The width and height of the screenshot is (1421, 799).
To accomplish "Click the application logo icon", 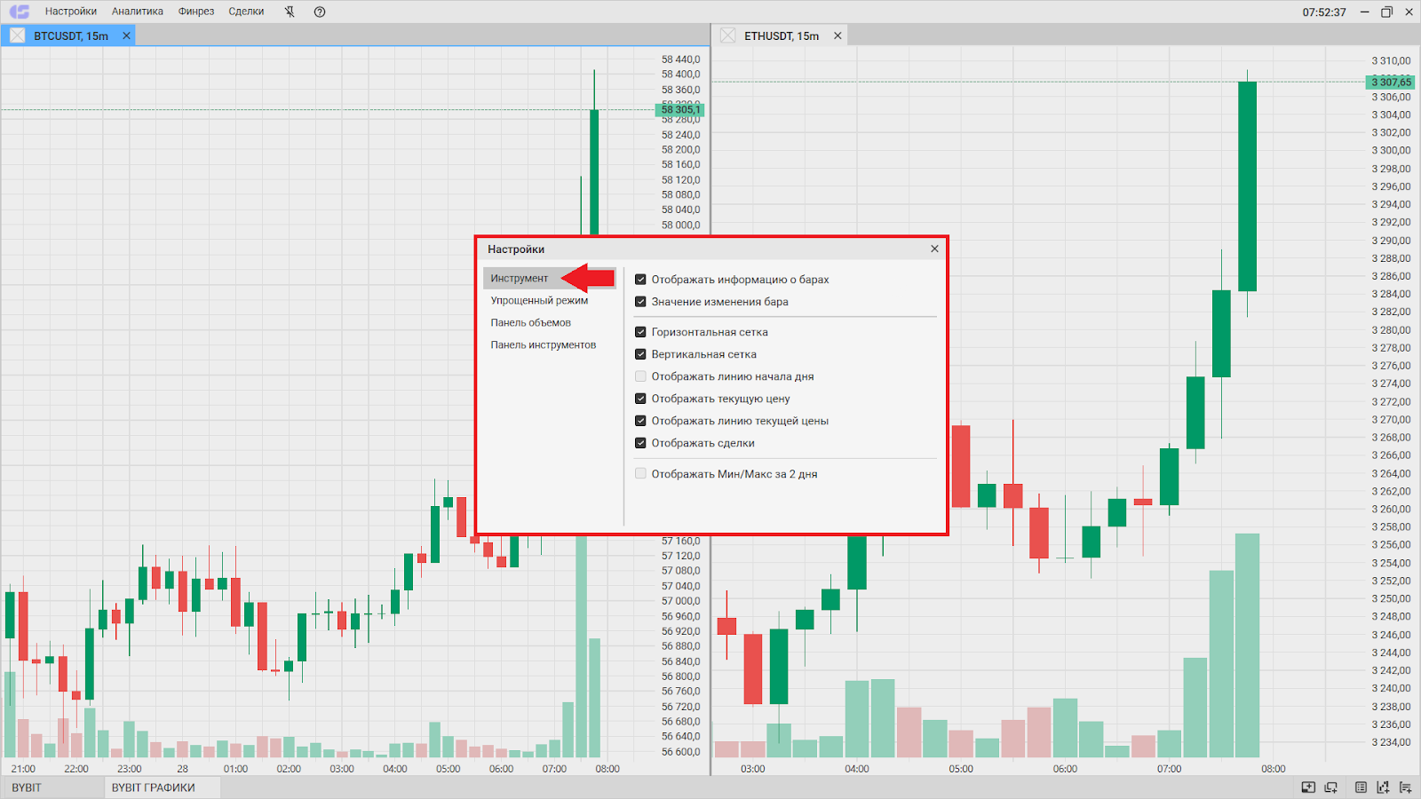I will coord(20,12).
